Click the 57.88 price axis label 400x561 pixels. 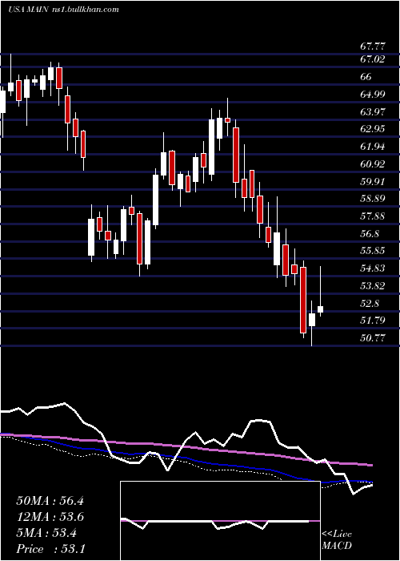click(x=373, y=216)
